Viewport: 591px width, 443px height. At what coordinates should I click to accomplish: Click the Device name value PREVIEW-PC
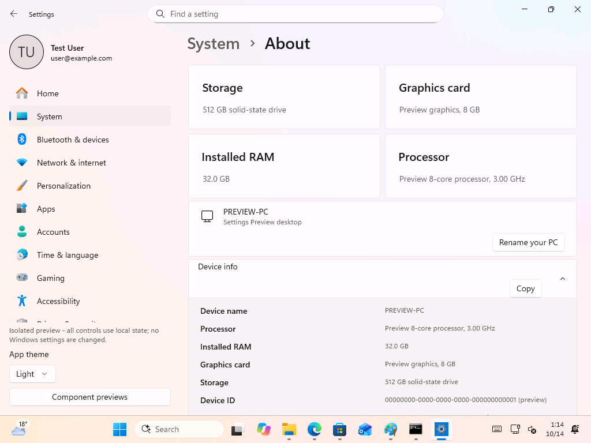[405, 310]
